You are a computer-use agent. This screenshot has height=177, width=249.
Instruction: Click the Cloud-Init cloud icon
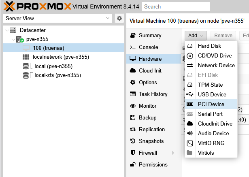pos(133,70)
